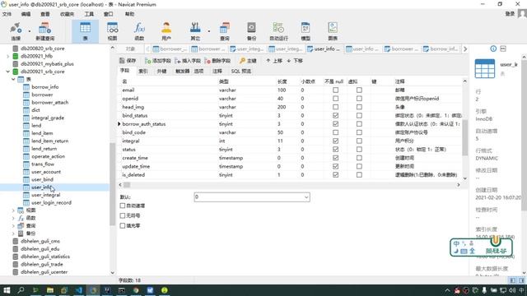This screenshot has height=296, width=527.
Task: Open the Windows taskbar search icon
Action: point(21,290)
